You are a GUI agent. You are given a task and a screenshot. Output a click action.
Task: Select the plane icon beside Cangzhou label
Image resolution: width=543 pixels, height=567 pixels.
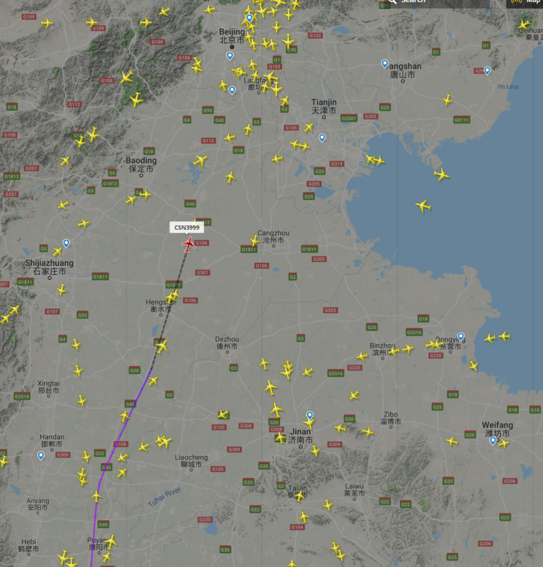pyautogui.click(x=254, y=240)
